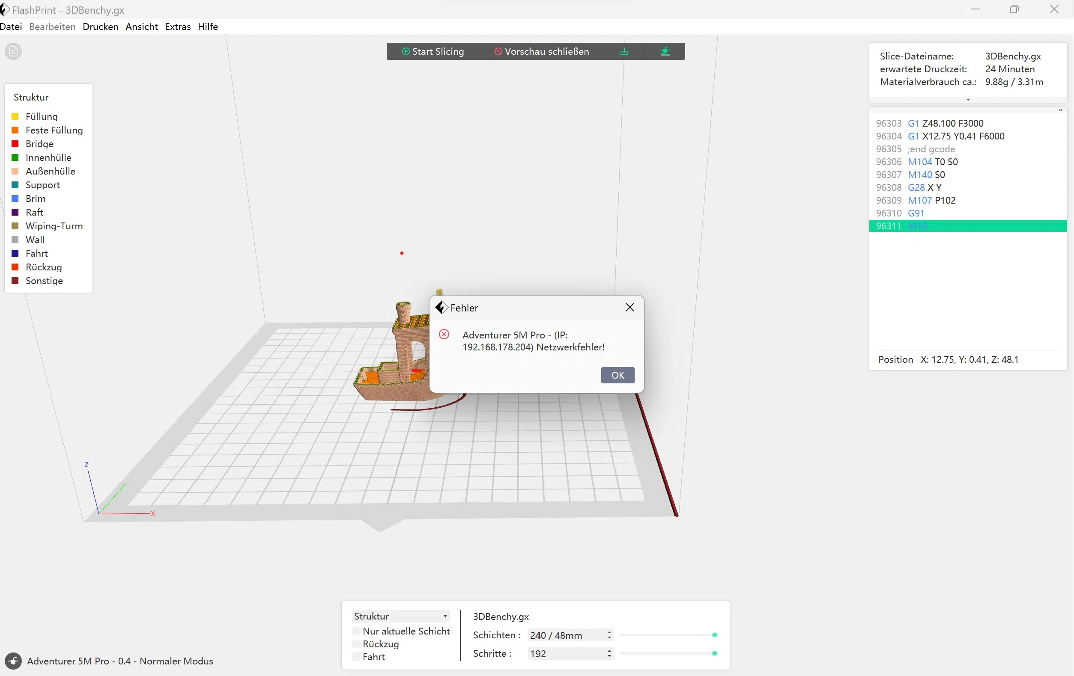Select G-code line 96307 M140 S0
The image size is (1074, 676).
tap(968, 175)
